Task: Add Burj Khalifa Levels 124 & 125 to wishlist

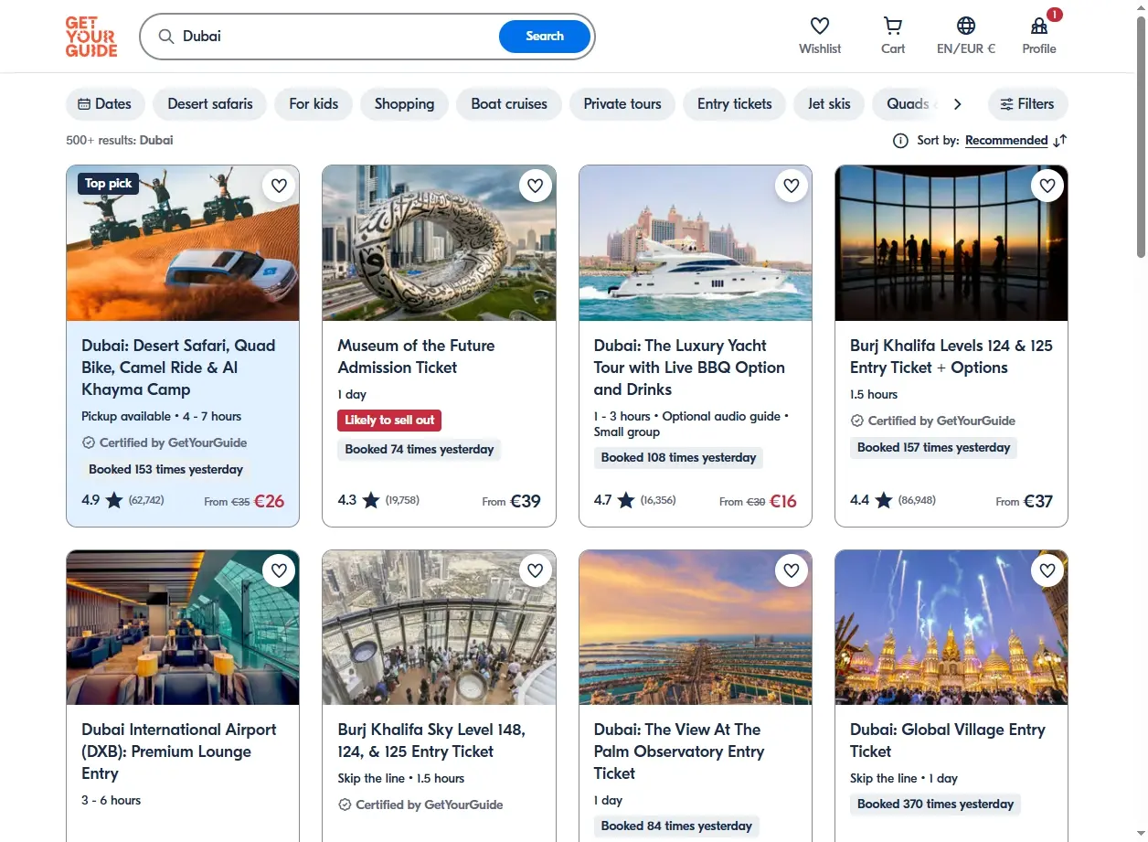Action: [x=1047, y=186]
